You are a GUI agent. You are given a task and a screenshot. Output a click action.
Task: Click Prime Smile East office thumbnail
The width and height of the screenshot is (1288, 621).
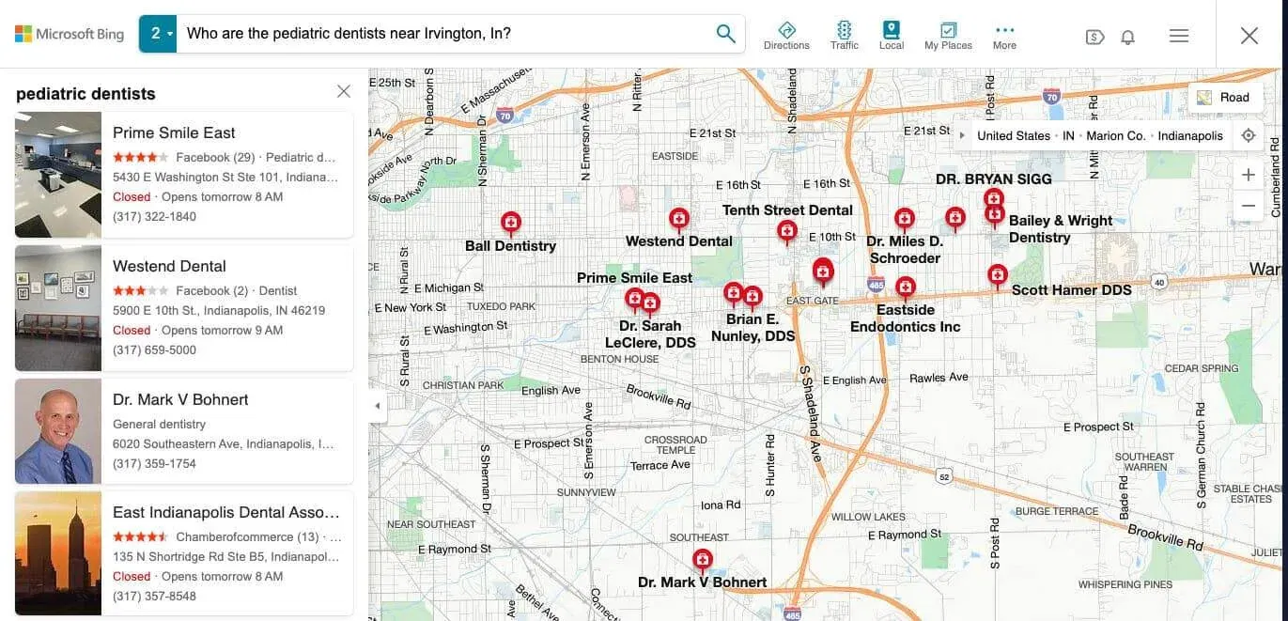click(58, 175)
